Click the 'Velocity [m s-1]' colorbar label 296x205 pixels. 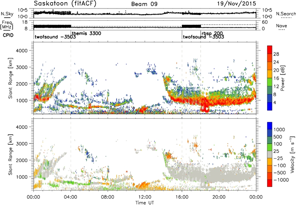coord(292,154)
